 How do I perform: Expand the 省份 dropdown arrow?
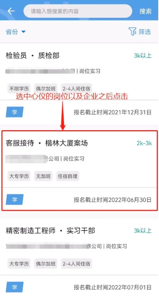coord(23,32)
